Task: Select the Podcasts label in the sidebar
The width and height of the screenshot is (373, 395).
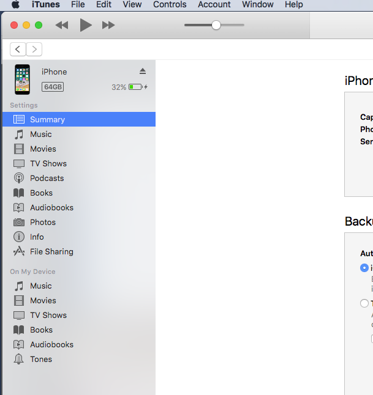Action: click(47, 178)
